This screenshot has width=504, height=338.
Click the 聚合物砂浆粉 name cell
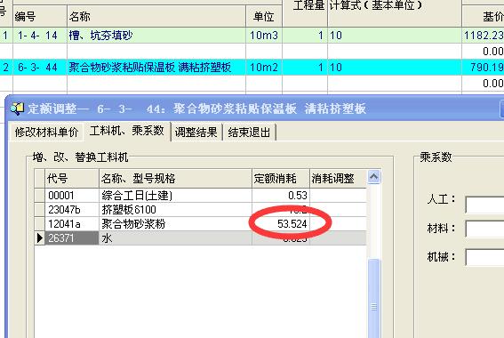tap(175, 224)
